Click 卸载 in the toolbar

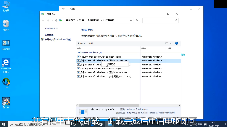pos(91,43)
